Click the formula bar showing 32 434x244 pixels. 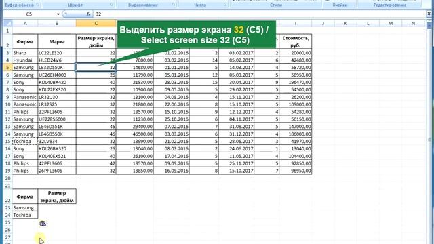[259, 14]
